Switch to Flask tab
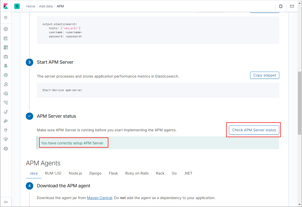 113,173
